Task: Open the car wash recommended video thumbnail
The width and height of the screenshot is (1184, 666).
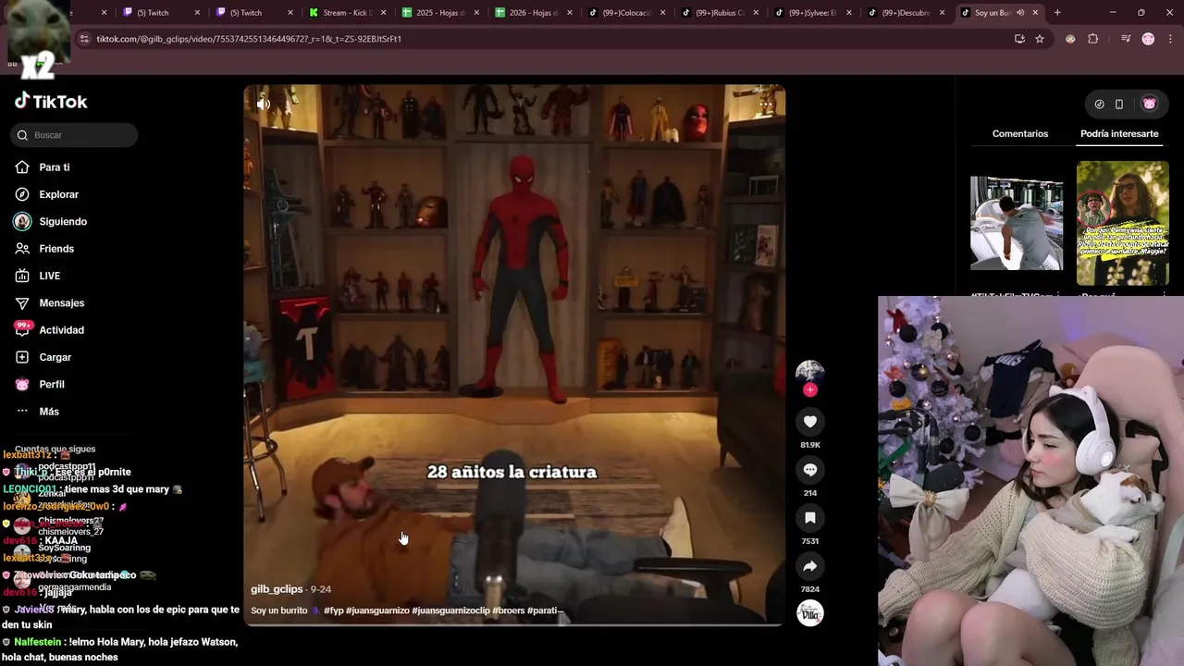Action: tap(1017, 224)
